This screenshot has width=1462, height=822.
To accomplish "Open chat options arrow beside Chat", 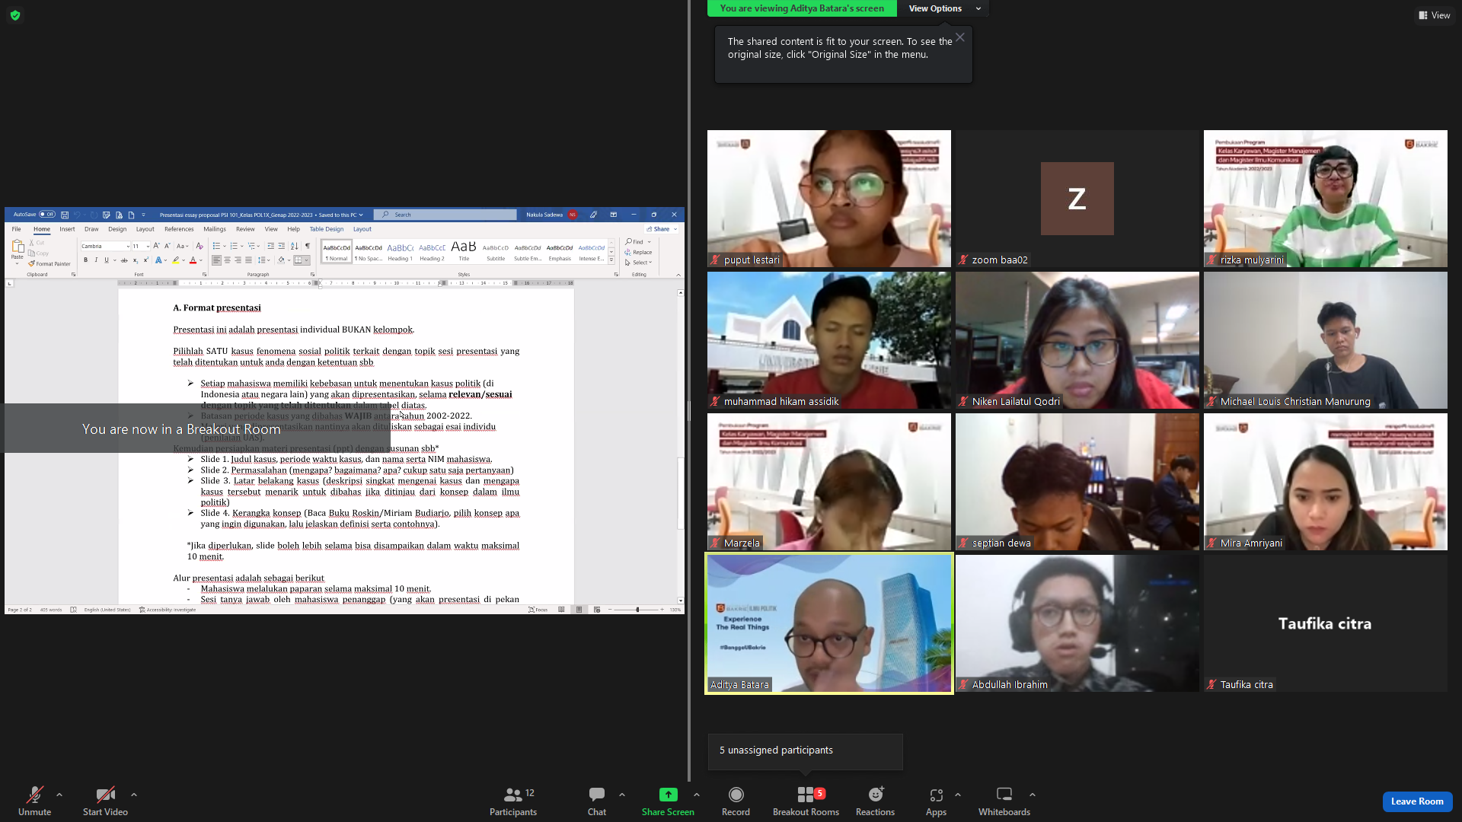I will pos(622,795).
